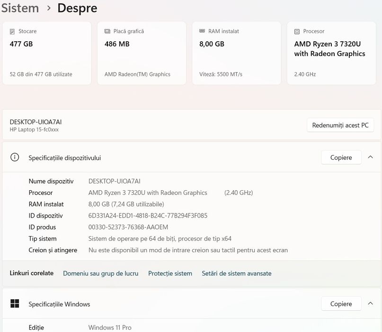Click the Windows logo icon beside Specificațiile Windows
Viewport: 382px width, 332px height.
15,304
